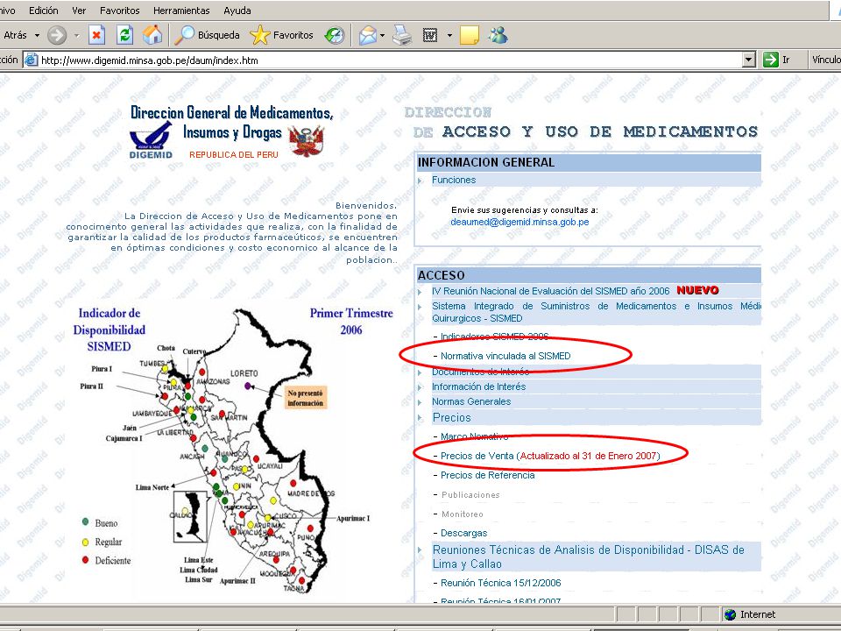Open the Messenger people icon
Image resolution: width=841 pixels, height=631 pixels.
click(x=498, y=35)
